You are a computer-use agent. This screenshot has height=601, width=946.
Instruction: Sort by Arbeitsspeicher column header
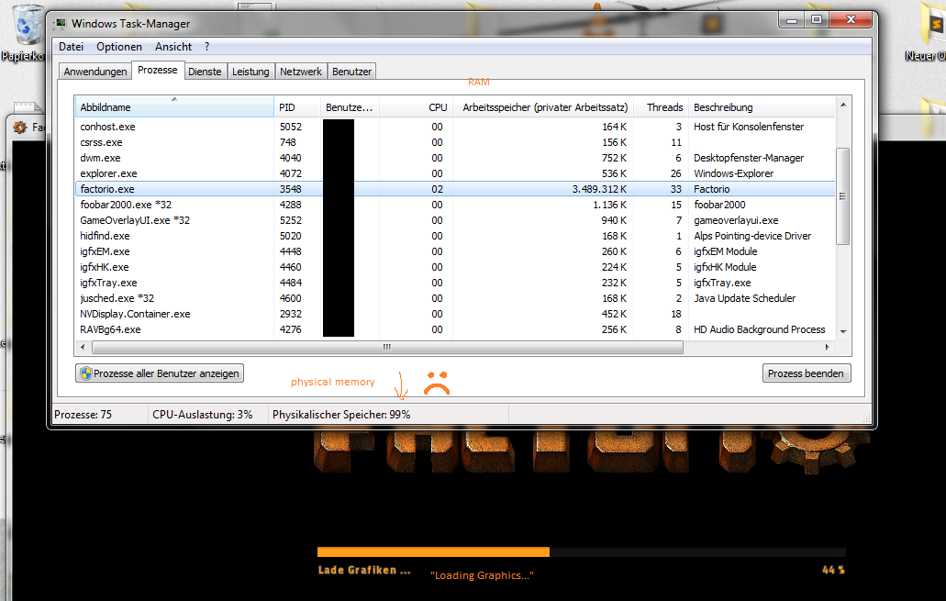[543, 106]
